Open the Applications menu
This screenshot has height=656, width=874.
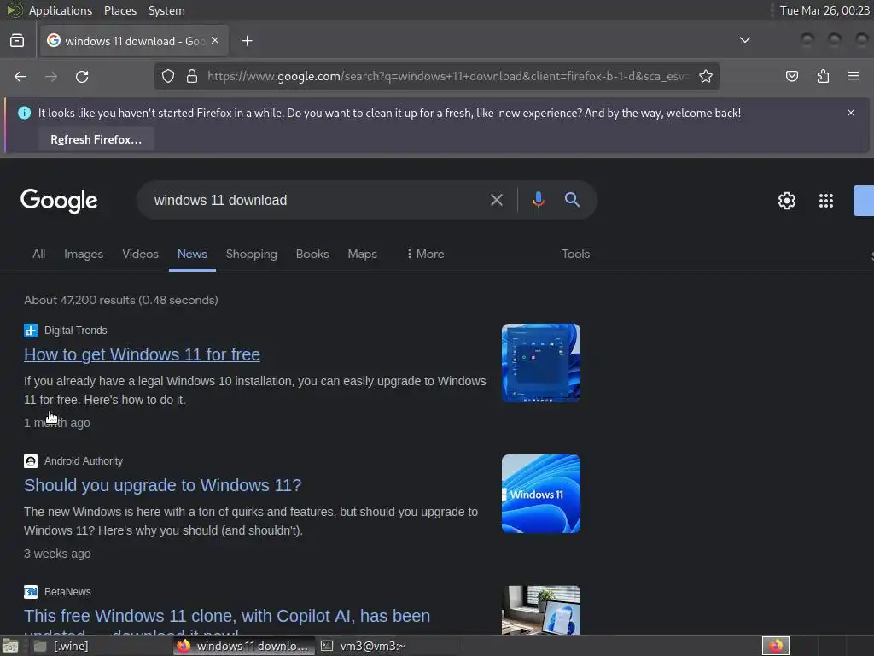coord(61,10)
